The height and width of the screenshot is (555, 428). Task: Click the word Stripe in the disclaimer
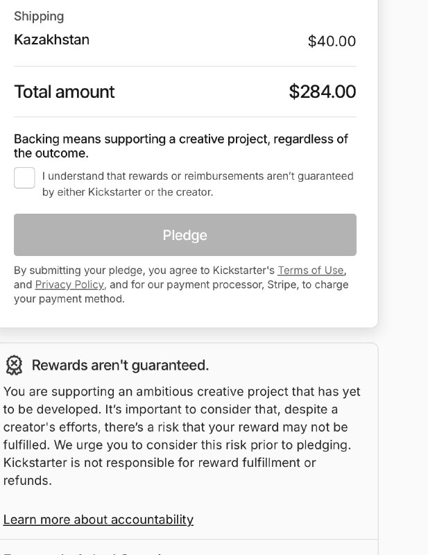pos(282,284)
